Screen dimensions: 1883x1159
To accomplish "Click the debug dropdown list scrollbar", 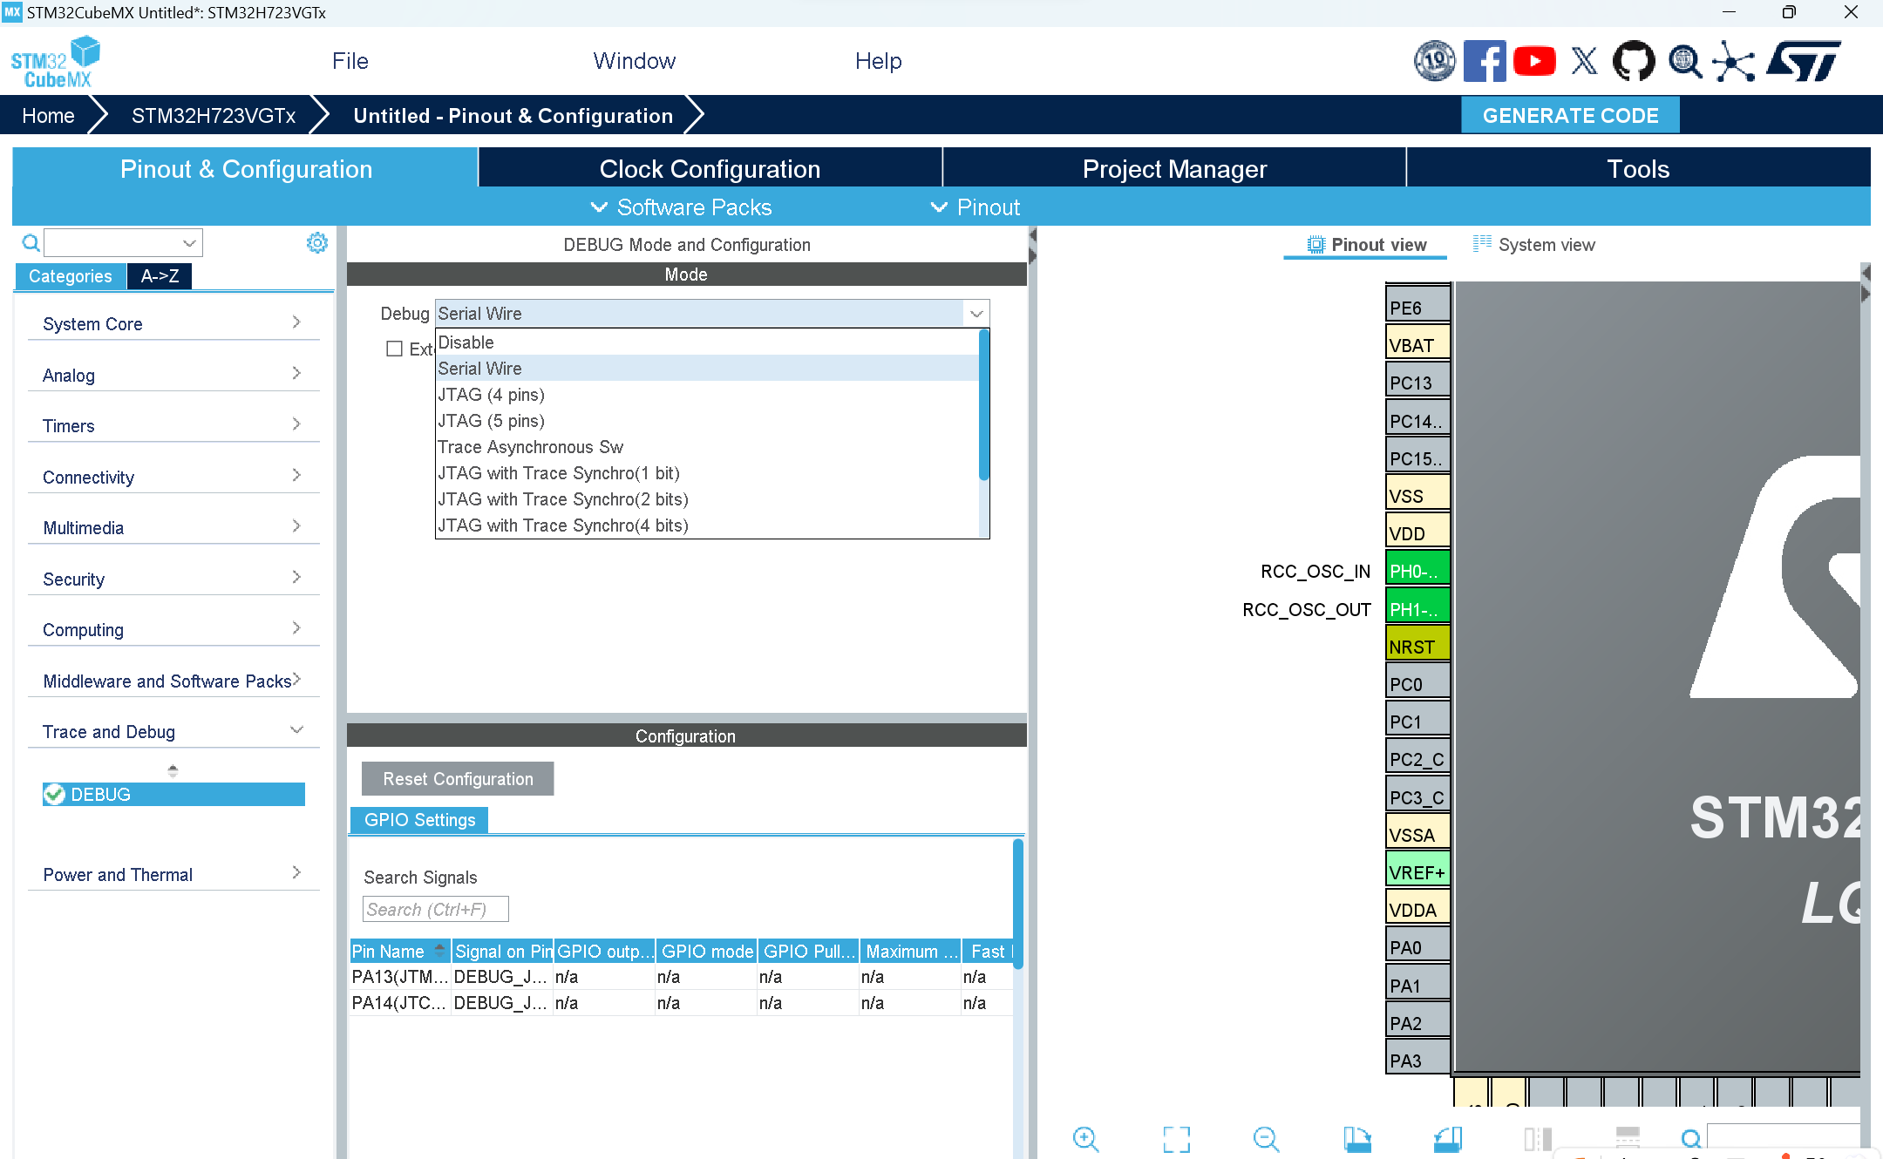I will point(983,405).
